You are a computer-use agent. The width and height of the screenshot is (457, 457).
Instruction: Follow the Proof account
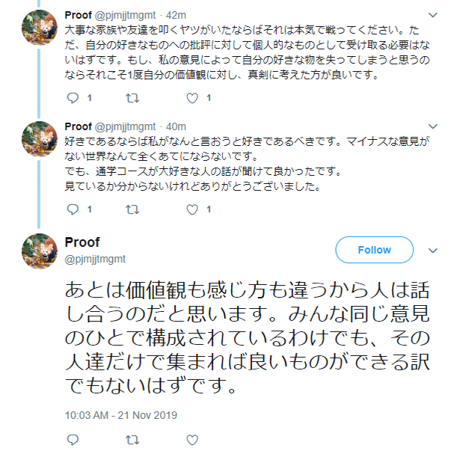(374, 250)
